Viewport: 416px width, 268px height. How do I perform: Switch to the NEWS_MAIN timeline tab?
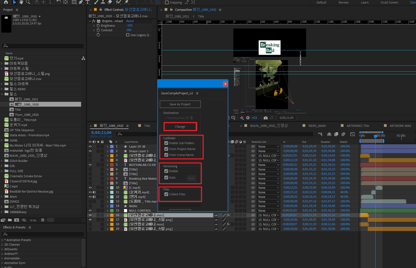[317, 126]
